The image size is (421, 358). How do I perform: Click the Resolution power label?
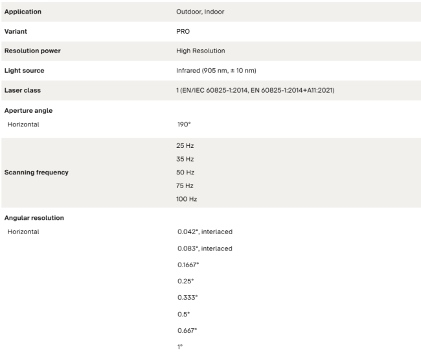point(32,51)
